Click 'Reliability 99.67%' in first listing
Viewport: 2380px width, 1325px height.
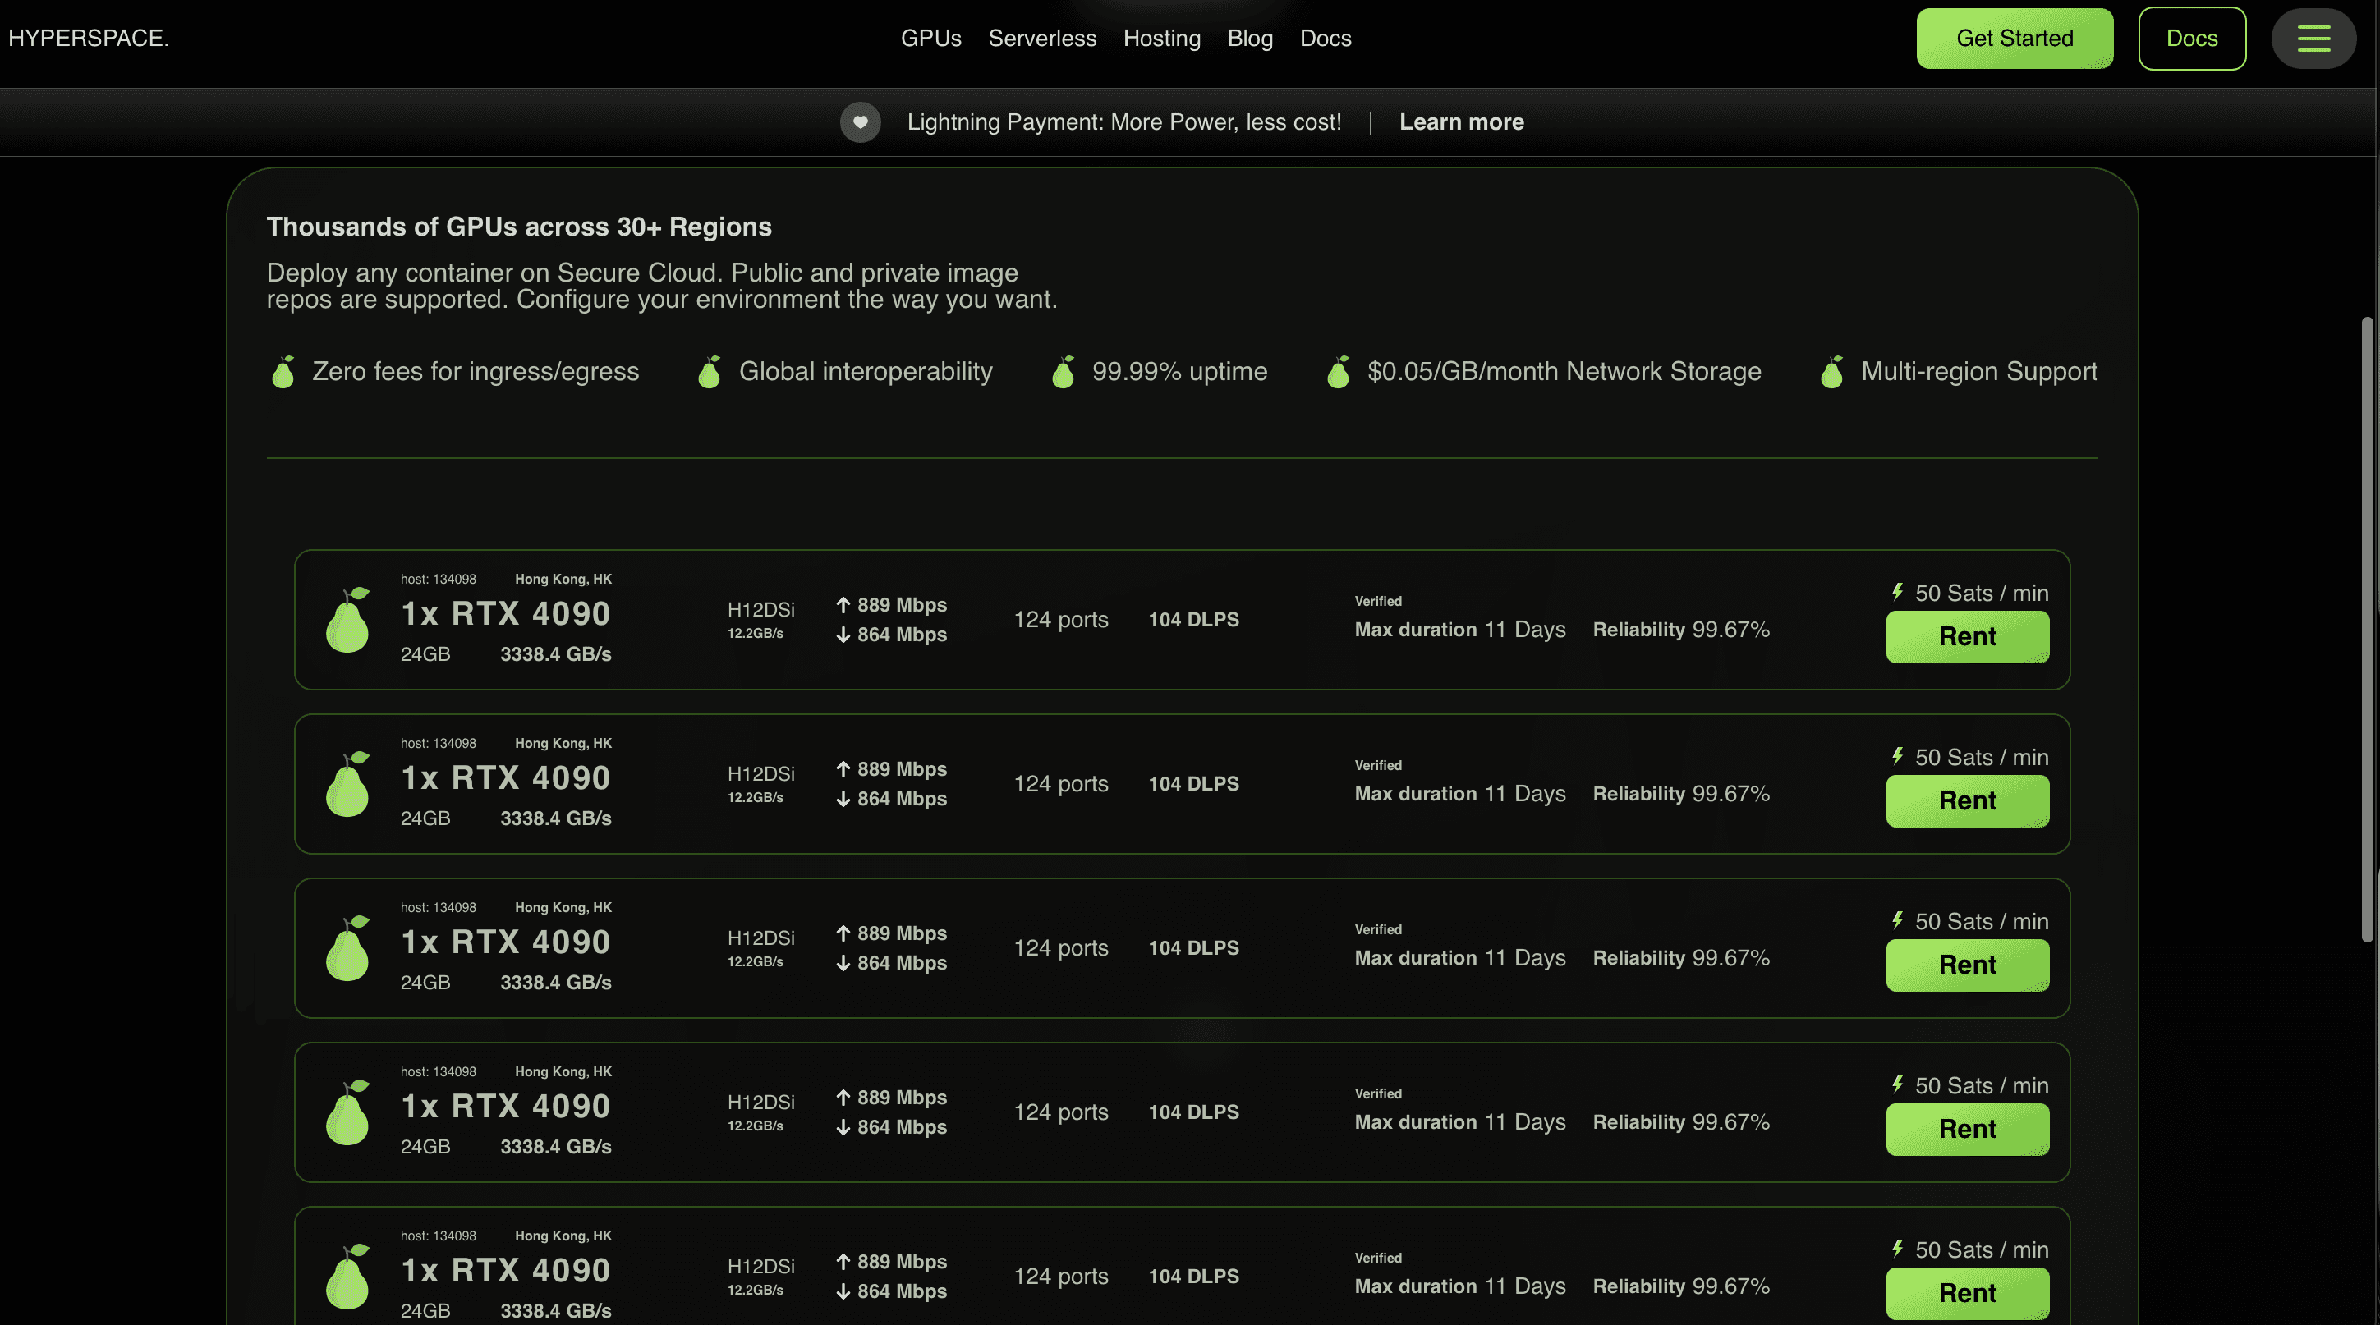coord(1680,630)
